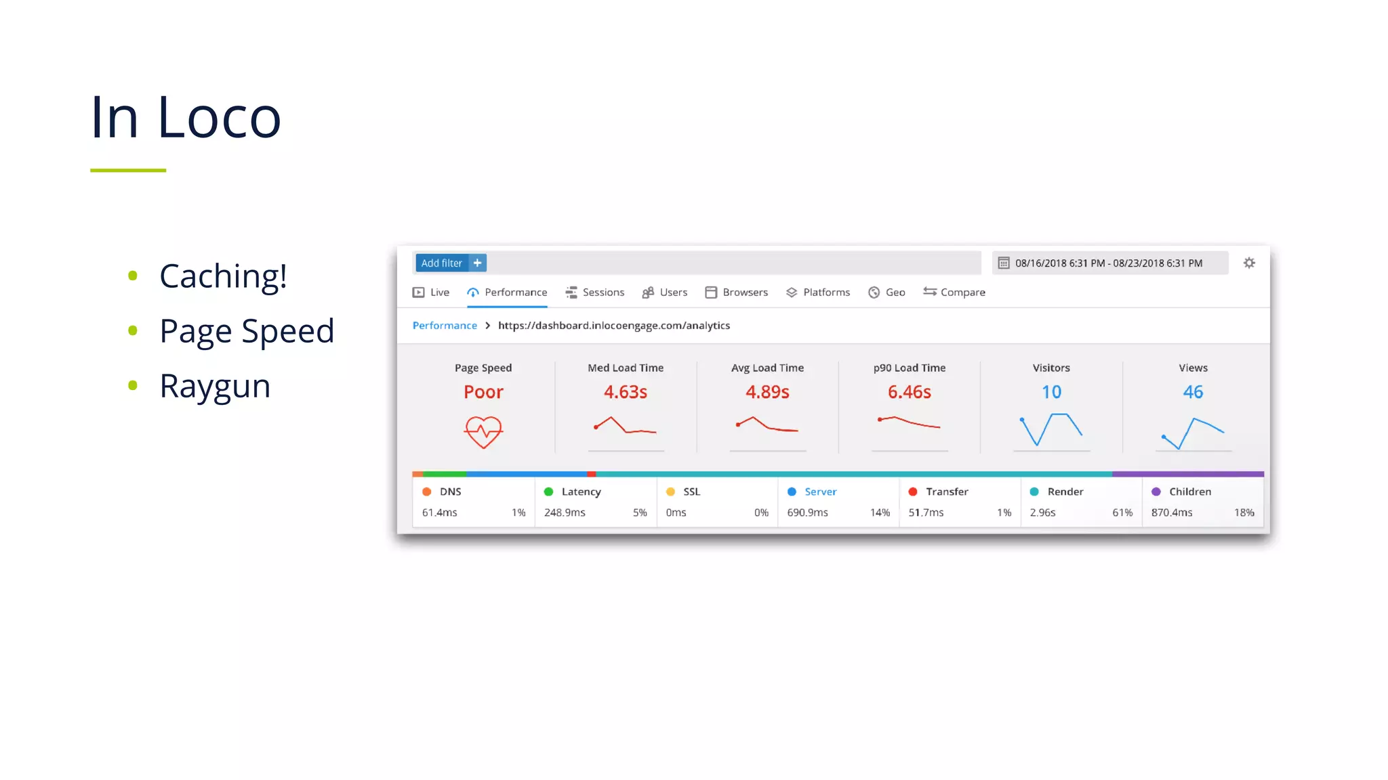Click the Live tab play icon

point(418,292)
